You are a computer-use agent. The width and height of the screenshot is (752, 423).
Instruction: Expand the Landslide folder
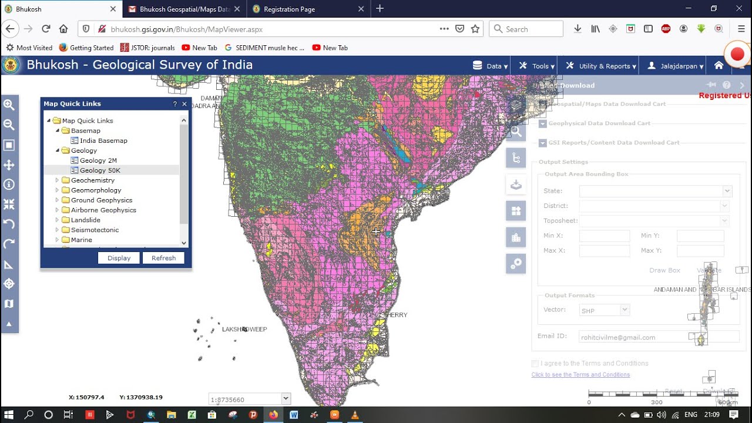click(58, 220)
